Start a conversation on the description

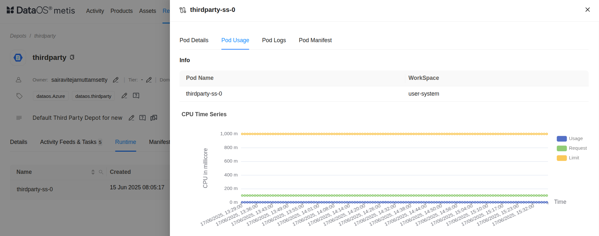pos(154,118)
